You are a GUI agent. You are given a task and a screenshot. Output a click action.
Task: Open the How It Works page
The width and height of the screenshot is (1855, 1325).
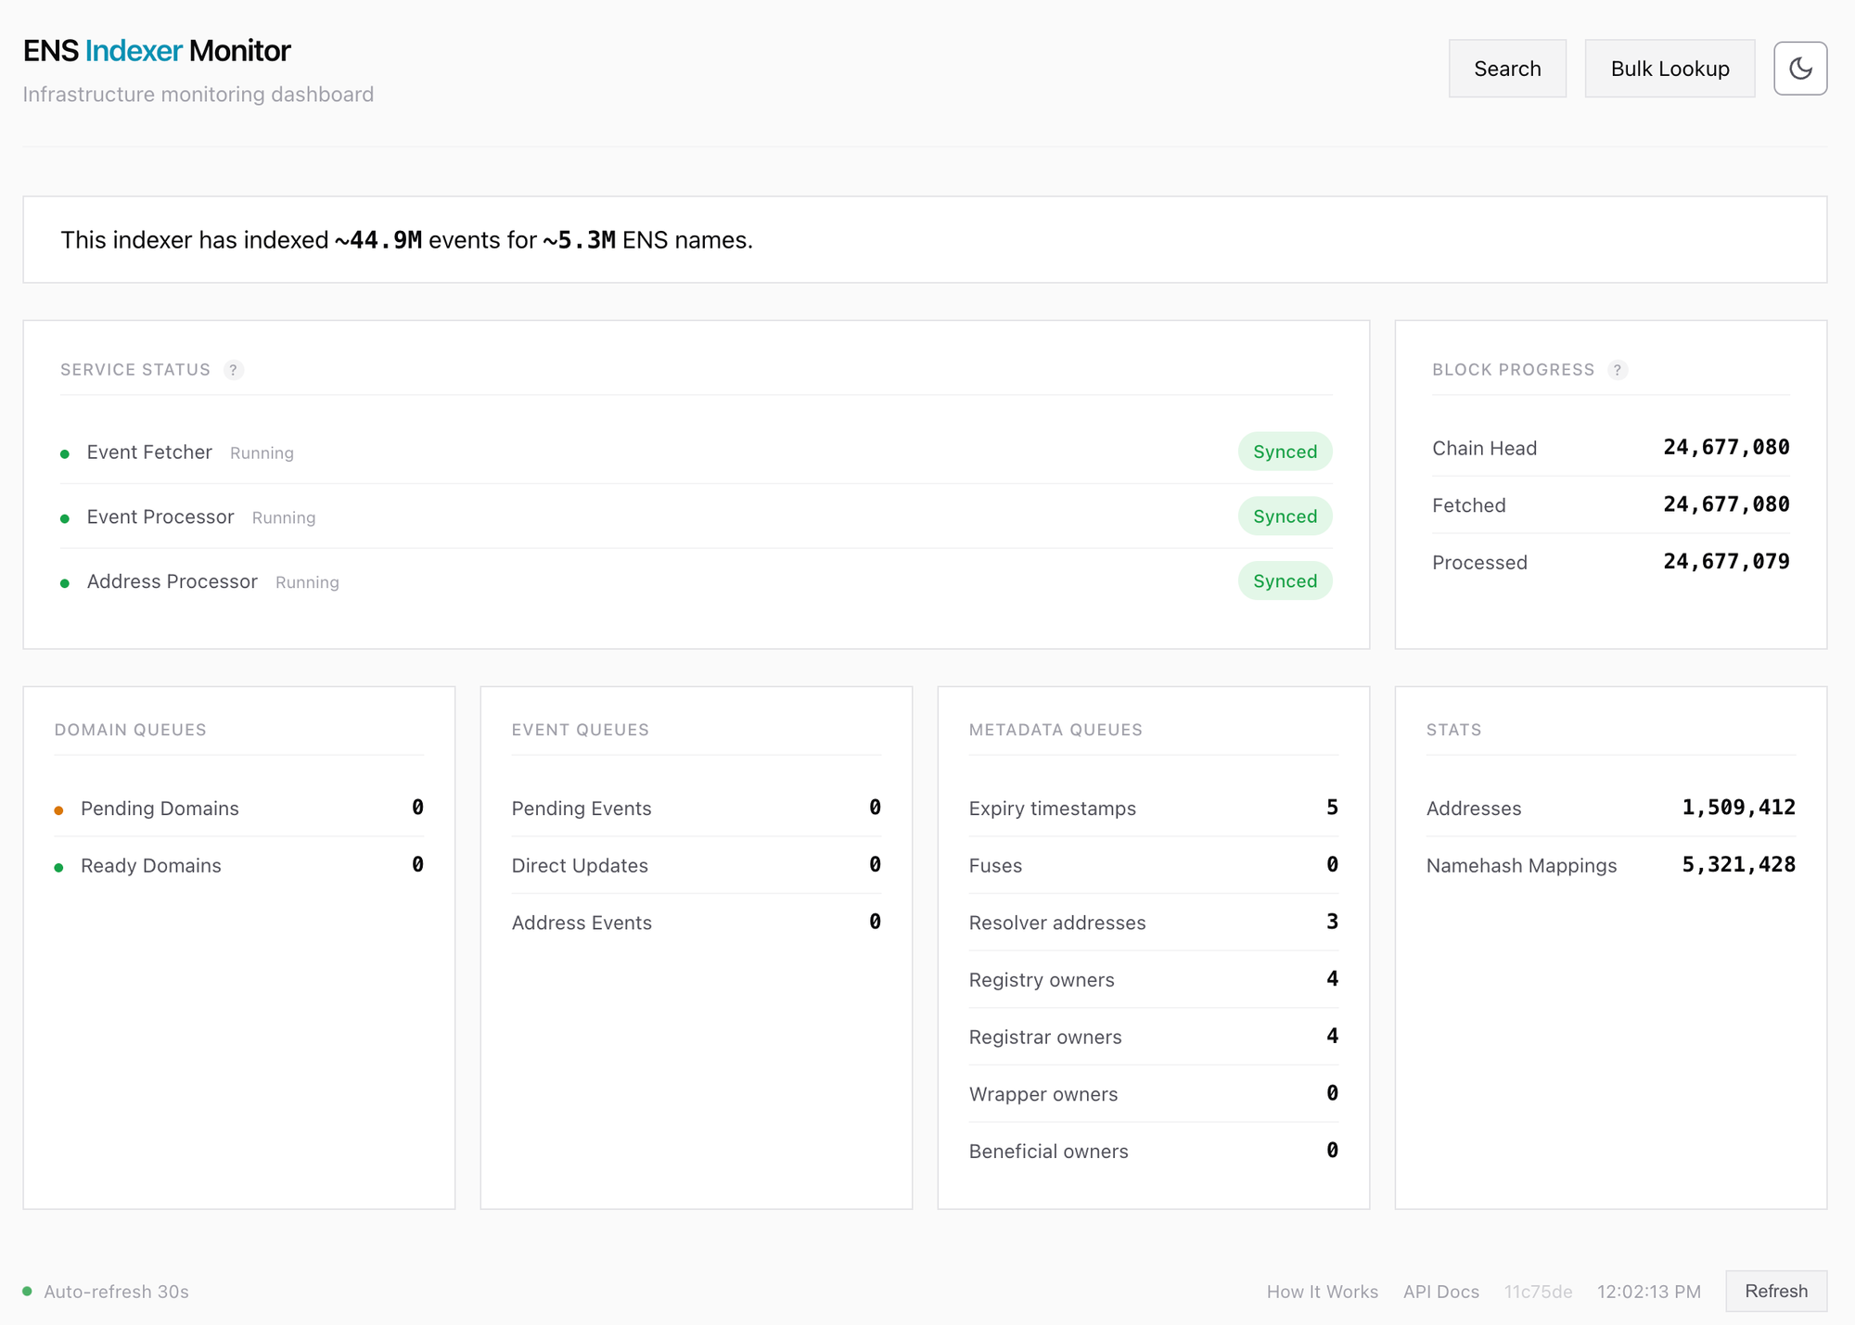[1322, 1291]
